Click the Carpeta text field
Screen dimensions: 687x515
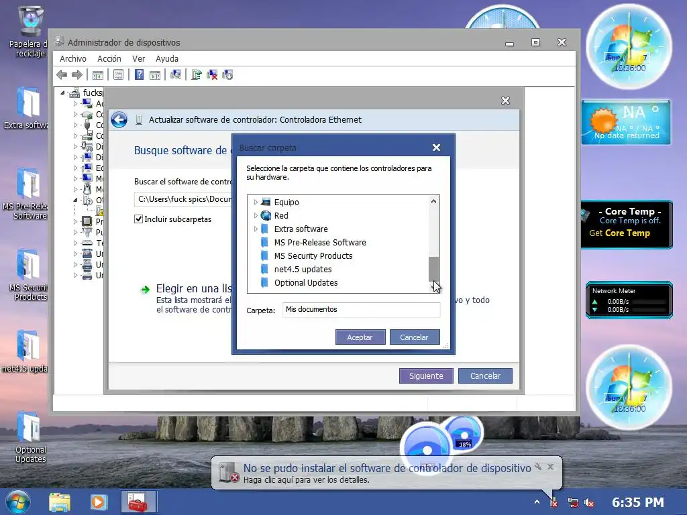tap(361, 310)
